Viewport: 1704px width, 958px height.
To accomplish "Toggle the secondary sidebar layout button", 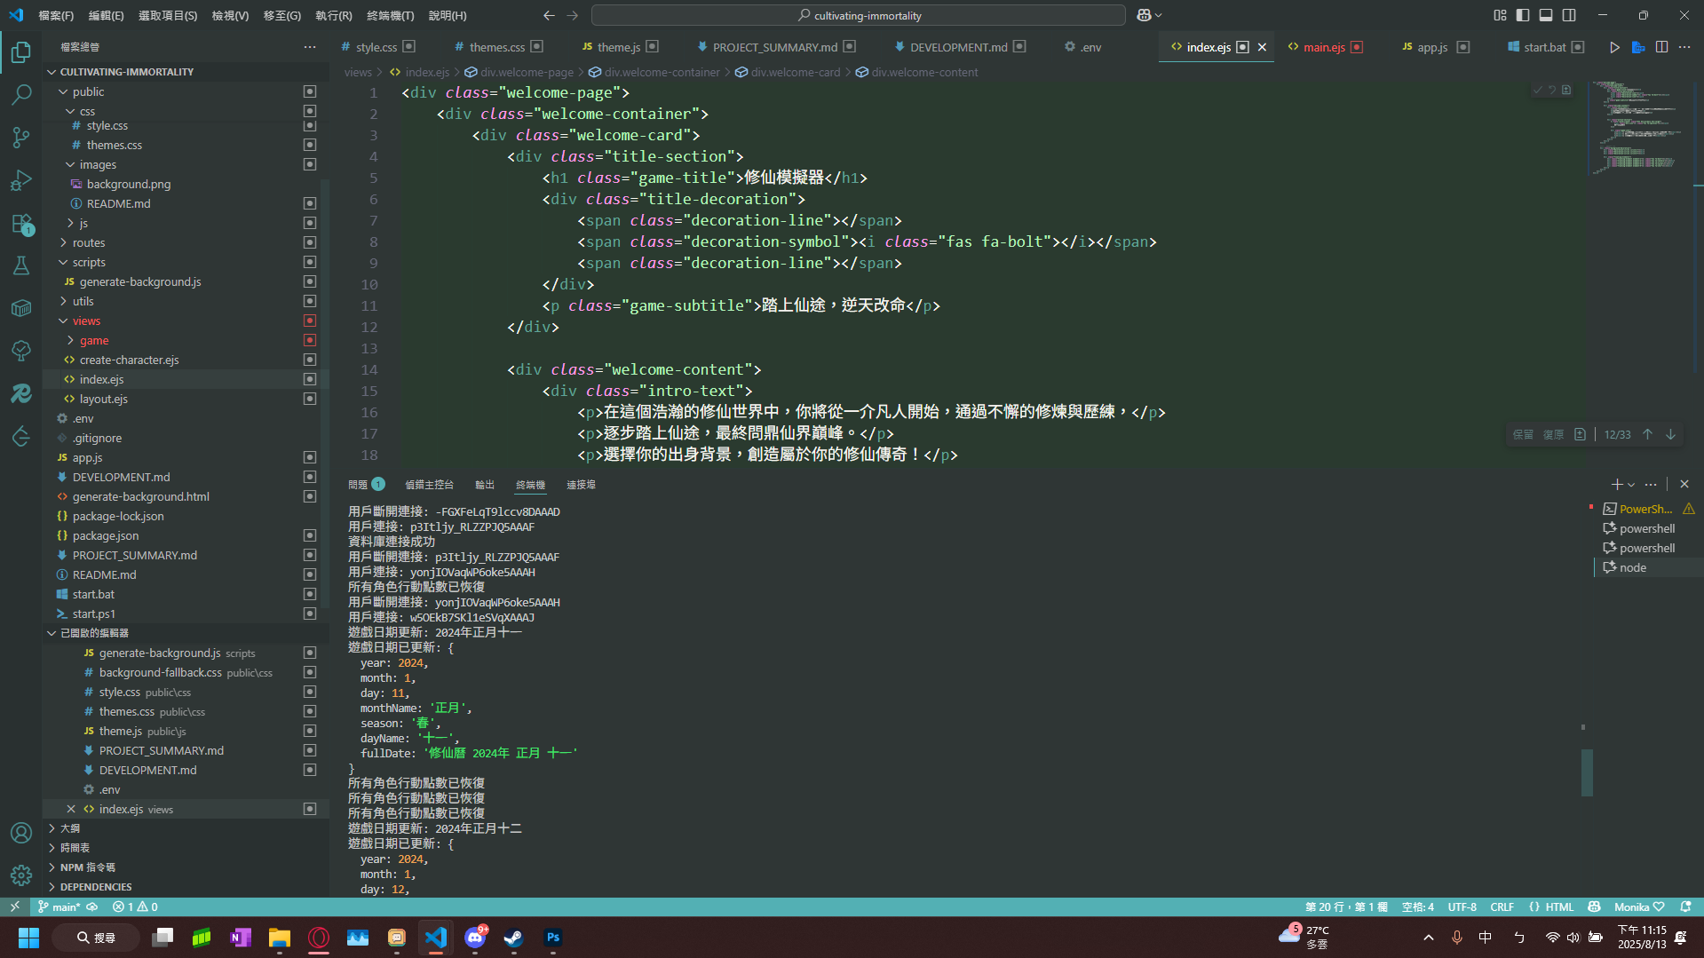I will [x=1569, y=15].
